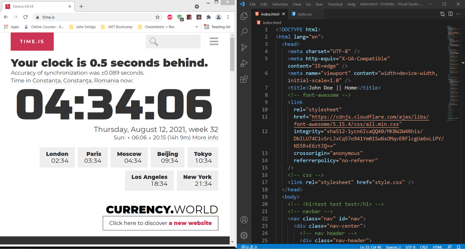The height and width of the screenshot is (249, 465).
Task: Click the Los Angeles time tile
Action: click(150, 180)
